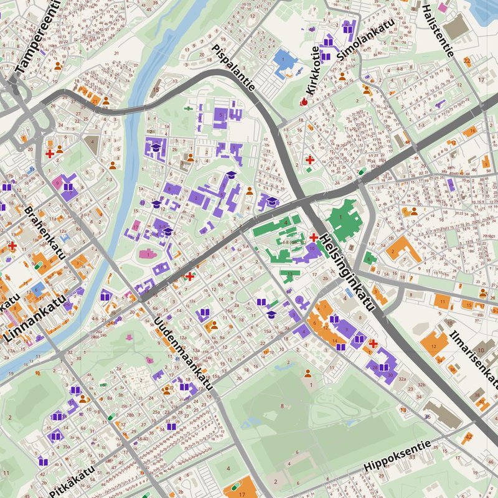This screenshot has height=498, width=498.
Task: Click red cross icon above small green diamond
Action: (x=310, y=160)
